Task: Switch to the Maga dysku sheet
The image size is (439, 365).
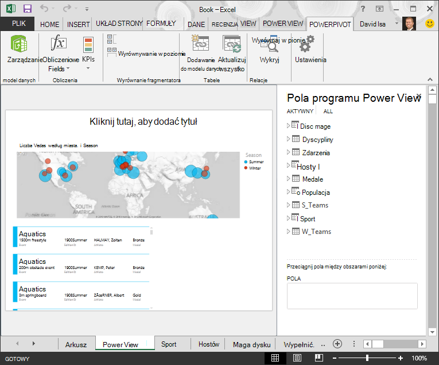Action: pos(252,344)
